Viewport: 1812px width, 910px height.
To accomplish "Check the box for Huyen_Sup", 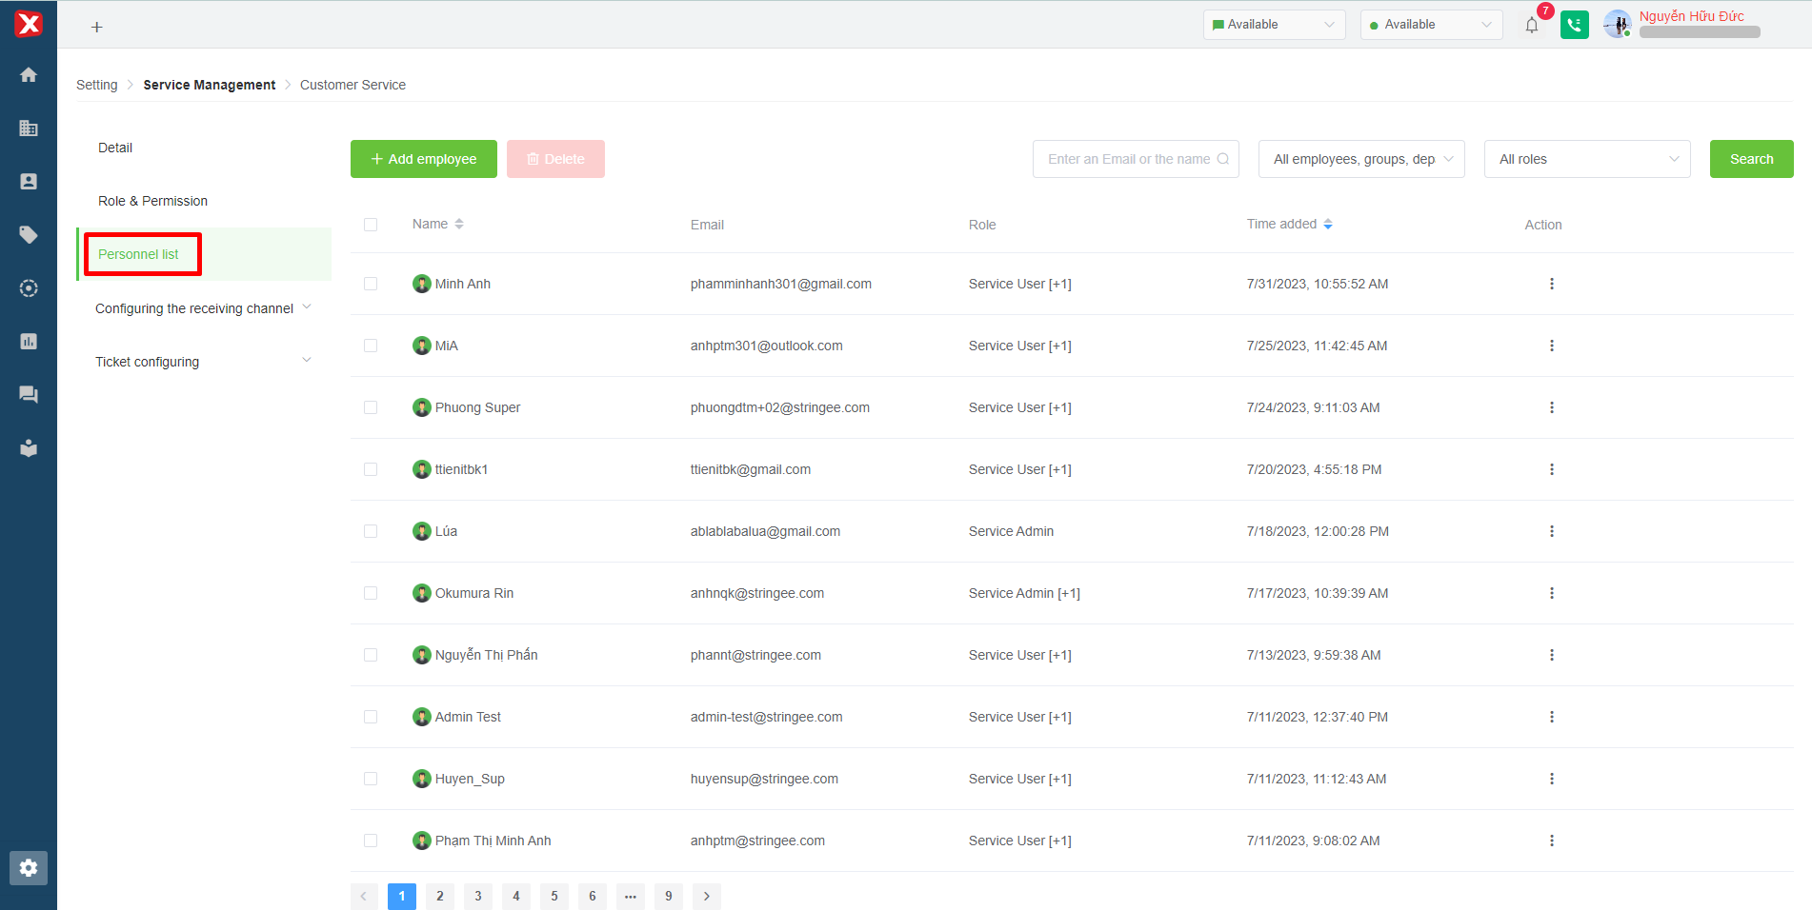I will [371, 779].
